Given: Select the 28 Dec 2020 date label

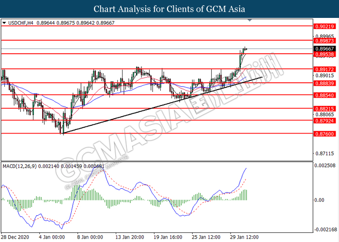Looking at the screenshot, I should (x=16, y=238).
